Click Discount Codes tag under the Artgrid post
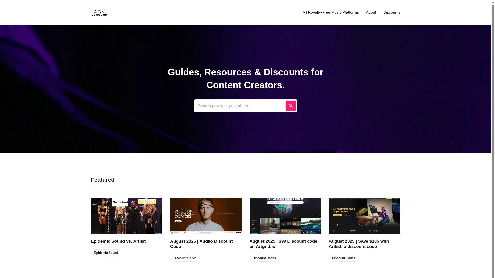The height and width of the screenshot is (278, 495). pyautogui.click(x=264, y=258)
